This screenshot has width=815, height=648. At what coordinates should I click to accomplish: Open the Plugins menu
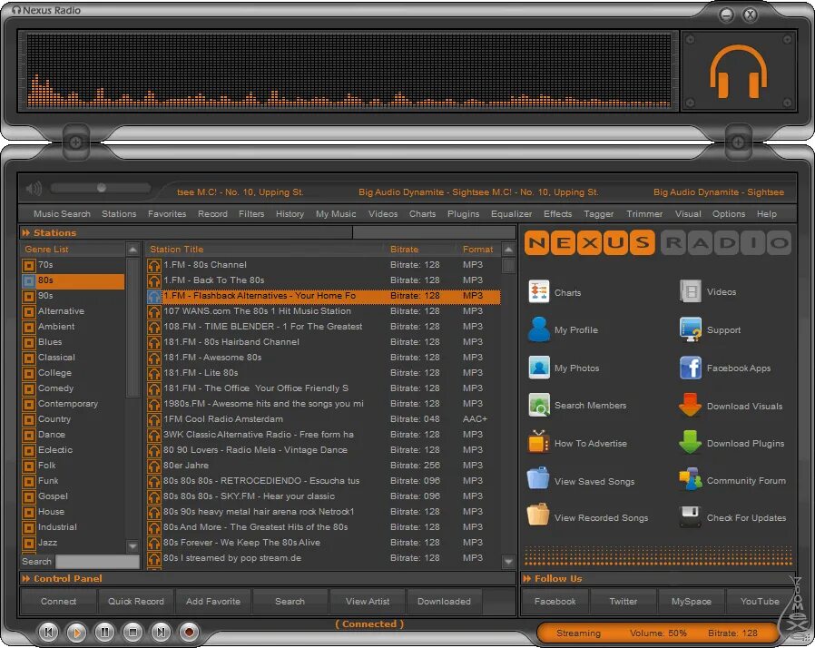463,213
